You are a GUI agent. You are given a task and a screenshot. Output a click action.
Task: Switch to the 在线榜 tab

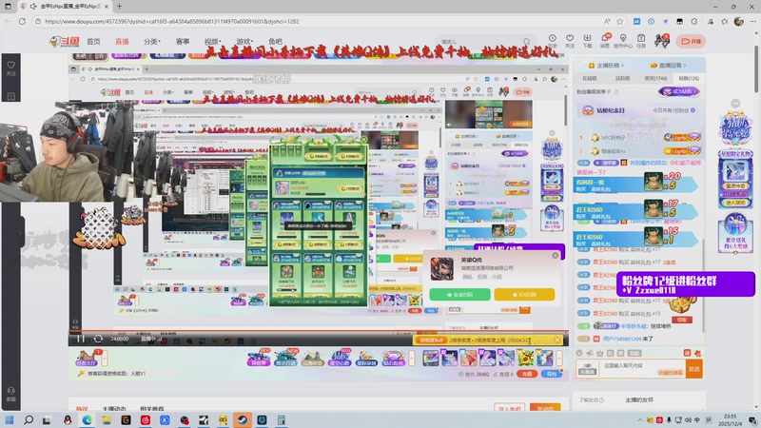click(589, 78)
